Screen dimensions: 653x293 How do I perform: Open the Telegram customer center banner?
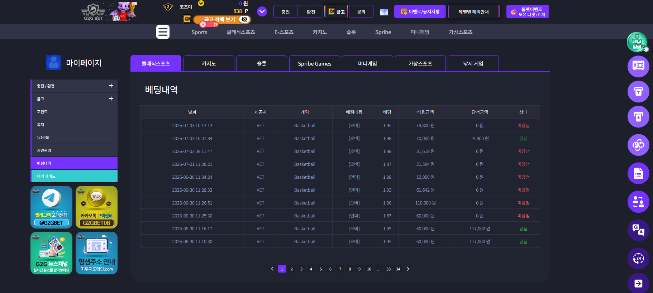coord(51,207)
